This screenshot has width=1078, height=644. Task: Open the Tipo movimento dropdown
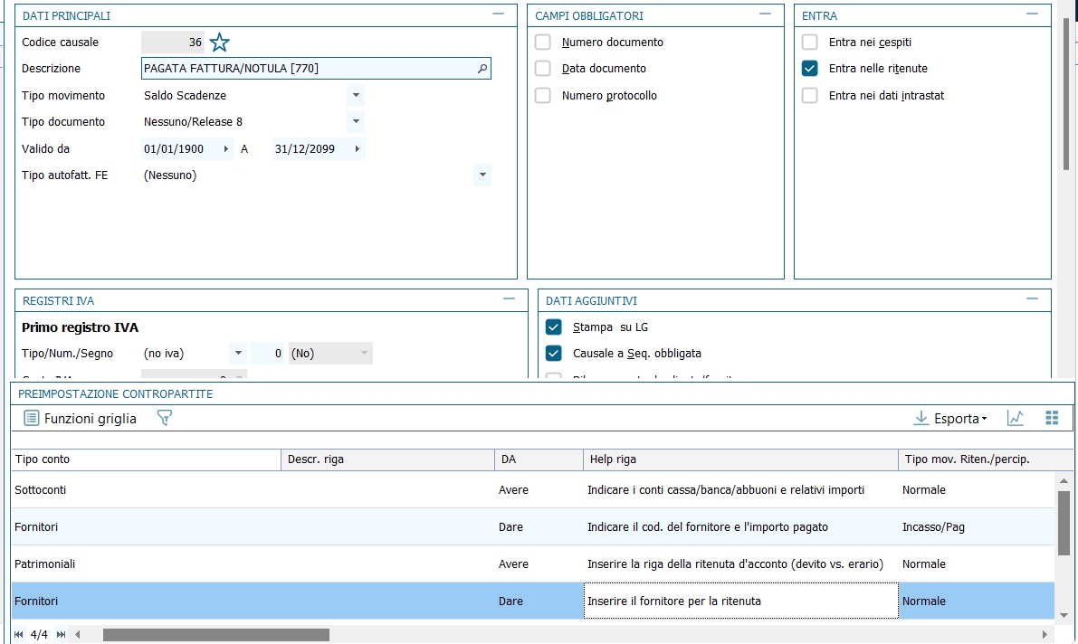pos(356,95)
